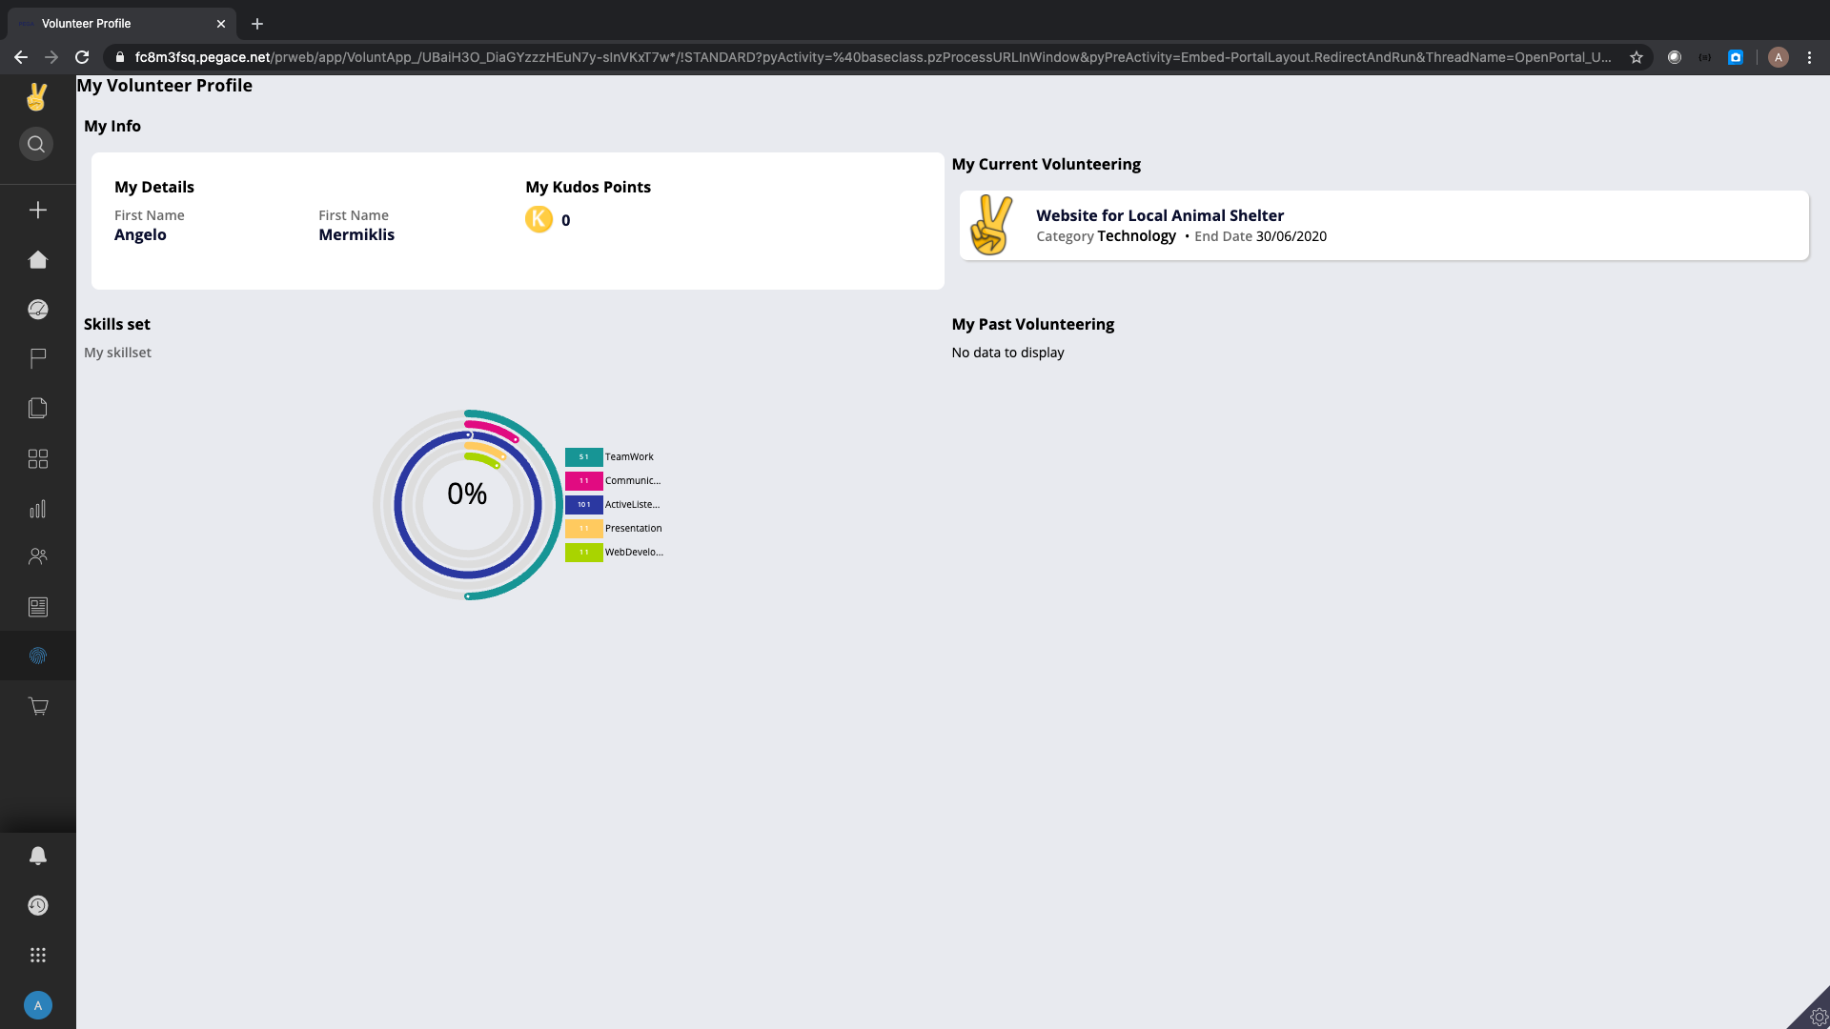The image size is (1830, 1029).
Task: Click the pink Communication color swatch
Action: coord(583,481)
